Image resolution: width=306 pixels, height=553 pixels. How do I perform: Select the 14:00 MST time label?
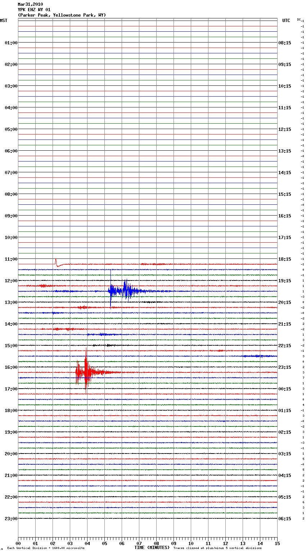pos(11,324)
